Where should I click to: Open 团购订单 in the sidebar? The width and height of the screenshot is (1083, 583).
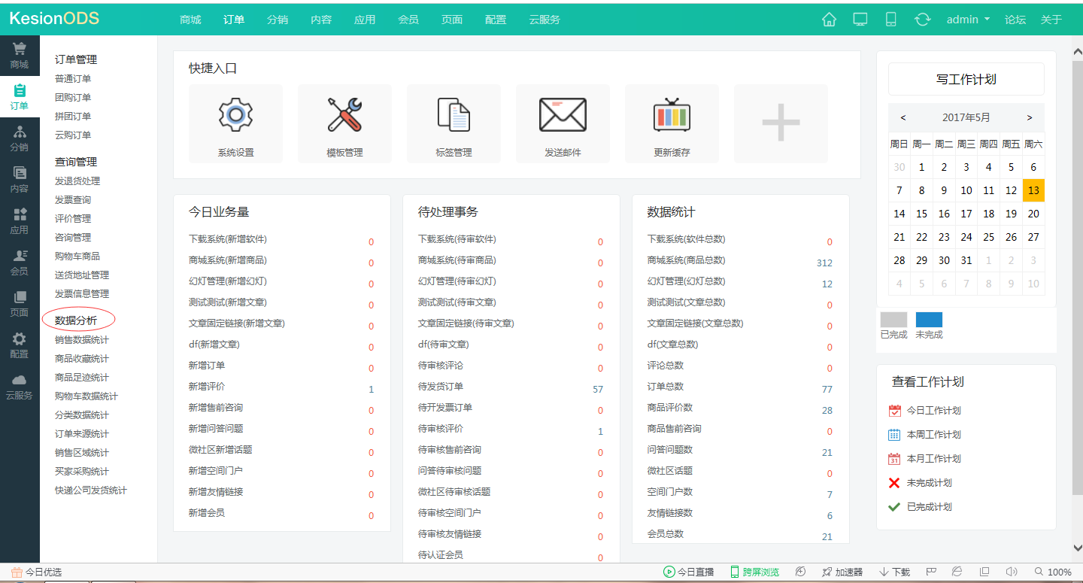tap(73, 98)
